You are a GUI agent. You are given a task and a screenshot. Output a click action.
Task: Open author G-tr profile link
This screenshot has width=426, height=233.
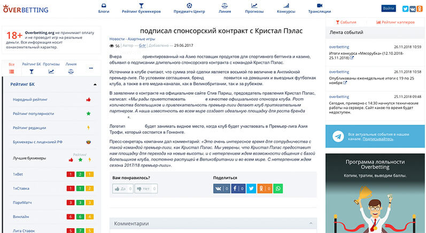[x=142, y=45]
